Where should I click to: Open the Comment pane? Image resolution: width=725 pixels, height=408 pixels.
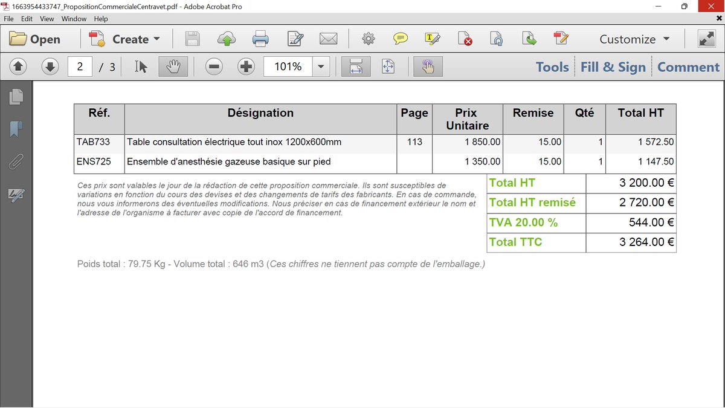coord(689,67)
